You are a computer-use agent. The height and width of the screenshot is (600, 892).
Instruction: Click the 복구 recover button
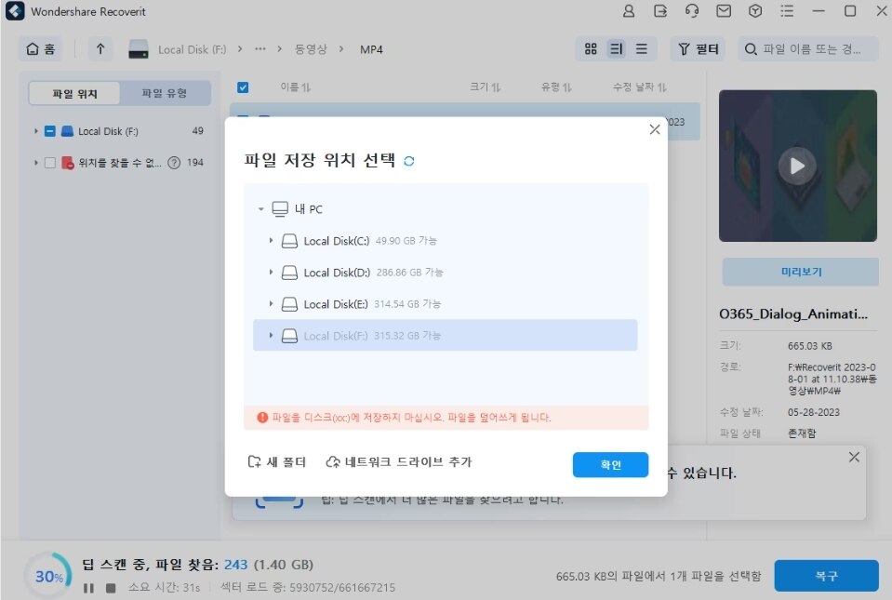pos(826,576)
